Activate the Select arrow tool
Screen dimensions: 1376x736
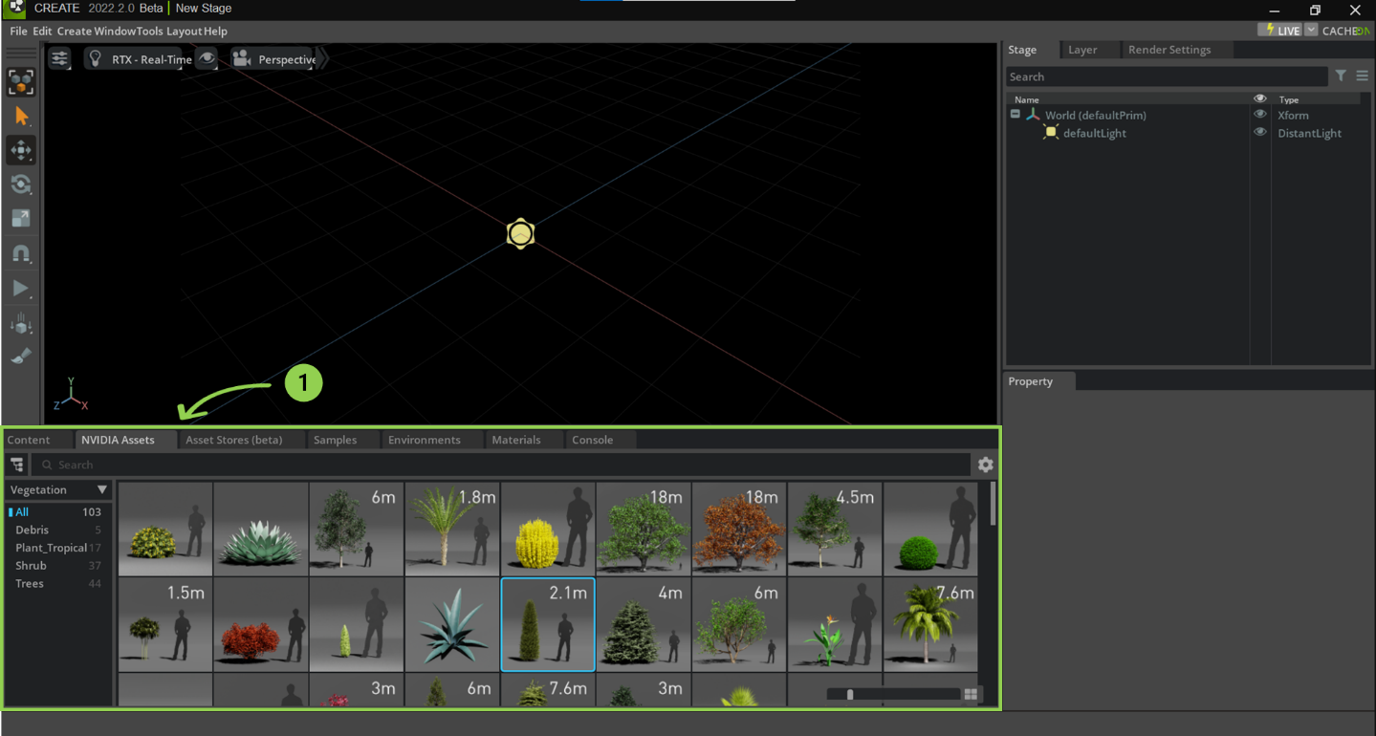[21, 117]
